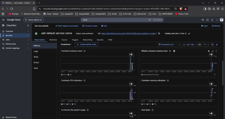Toggle the 99% series in memory utilization legend

154,104
